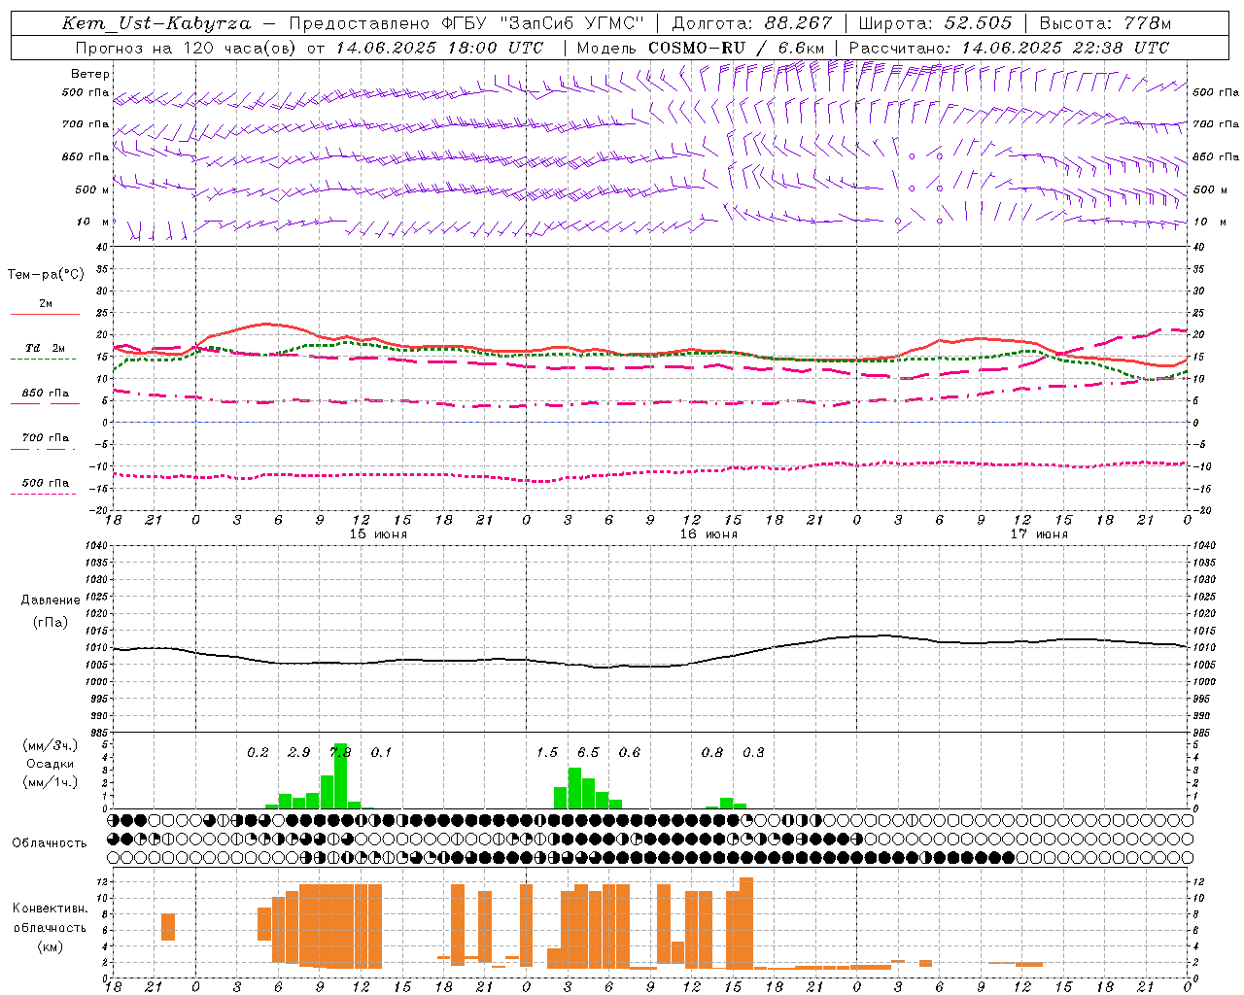Click the 2.9 precipitation total
The image size is (1244, 995).
click(299, 753)
